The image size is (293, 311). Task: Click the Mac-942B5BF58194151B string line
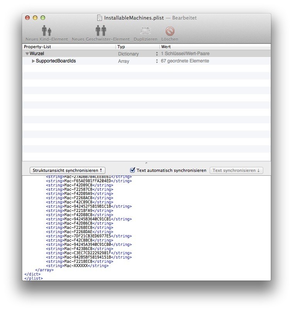[x=89, y=257]
